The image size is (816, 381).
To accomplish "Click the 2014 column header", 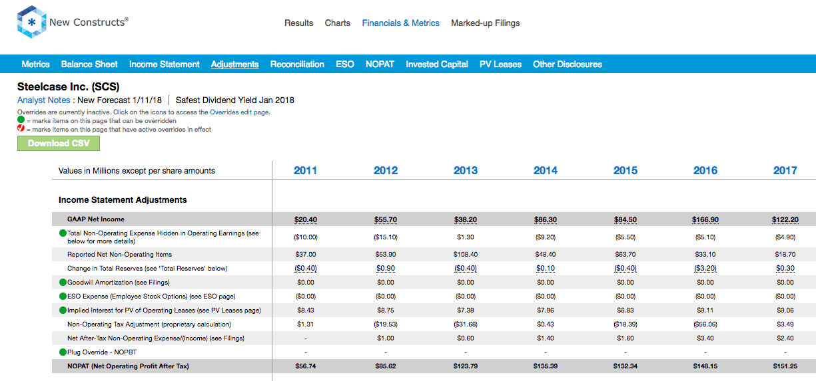I will coord(546,171).
